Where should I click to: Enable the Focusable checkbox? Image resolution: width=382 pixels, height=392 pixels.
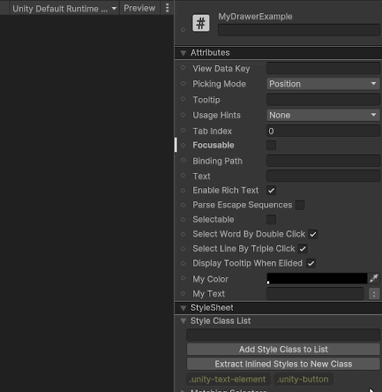tap(272, 145)
